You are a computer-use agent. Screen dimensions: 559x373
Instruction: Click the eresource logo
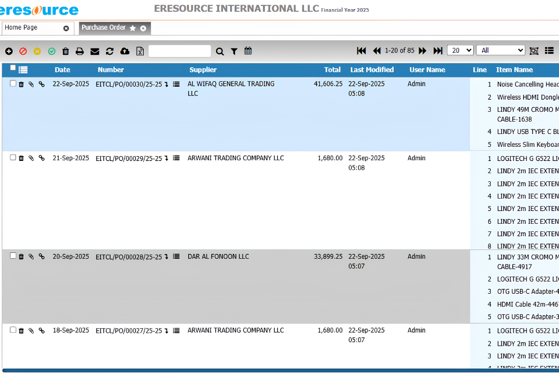click(39, 10)
